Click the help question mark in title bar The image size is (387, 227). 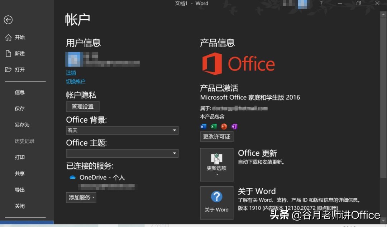(x=321, y=4)
